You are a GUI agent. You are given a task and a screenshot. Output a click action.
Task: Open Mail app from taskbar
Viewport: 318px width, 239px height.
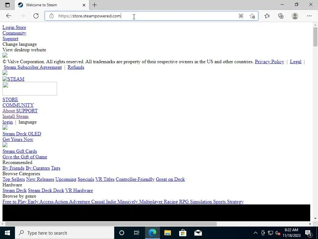coord(198,233)
